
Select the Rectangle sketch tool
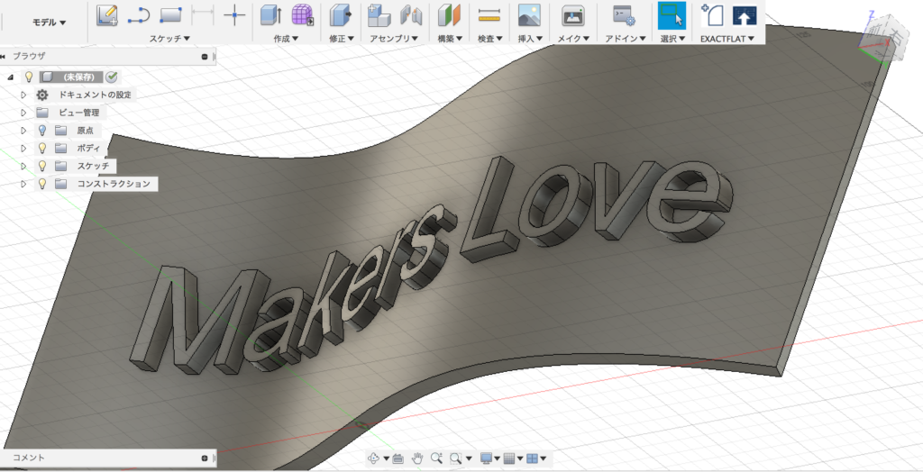[170, 14]
